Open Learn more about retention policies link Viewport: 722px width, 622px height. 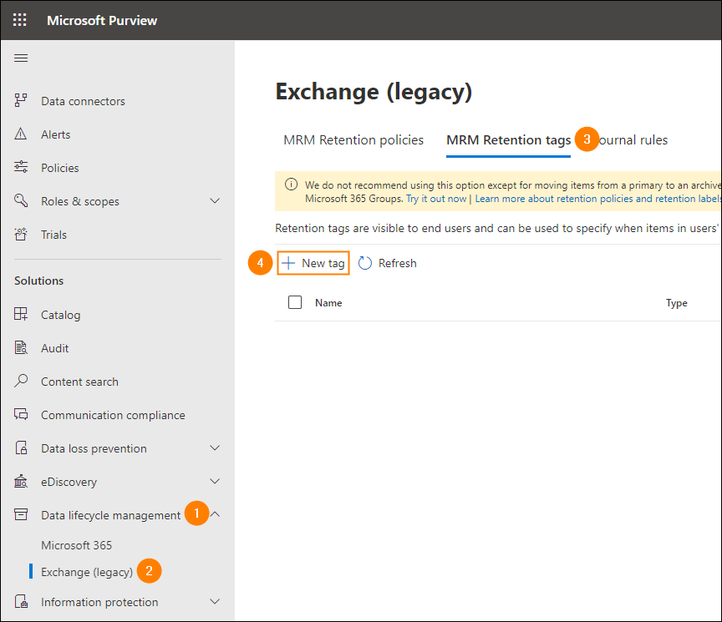point(597,199)
